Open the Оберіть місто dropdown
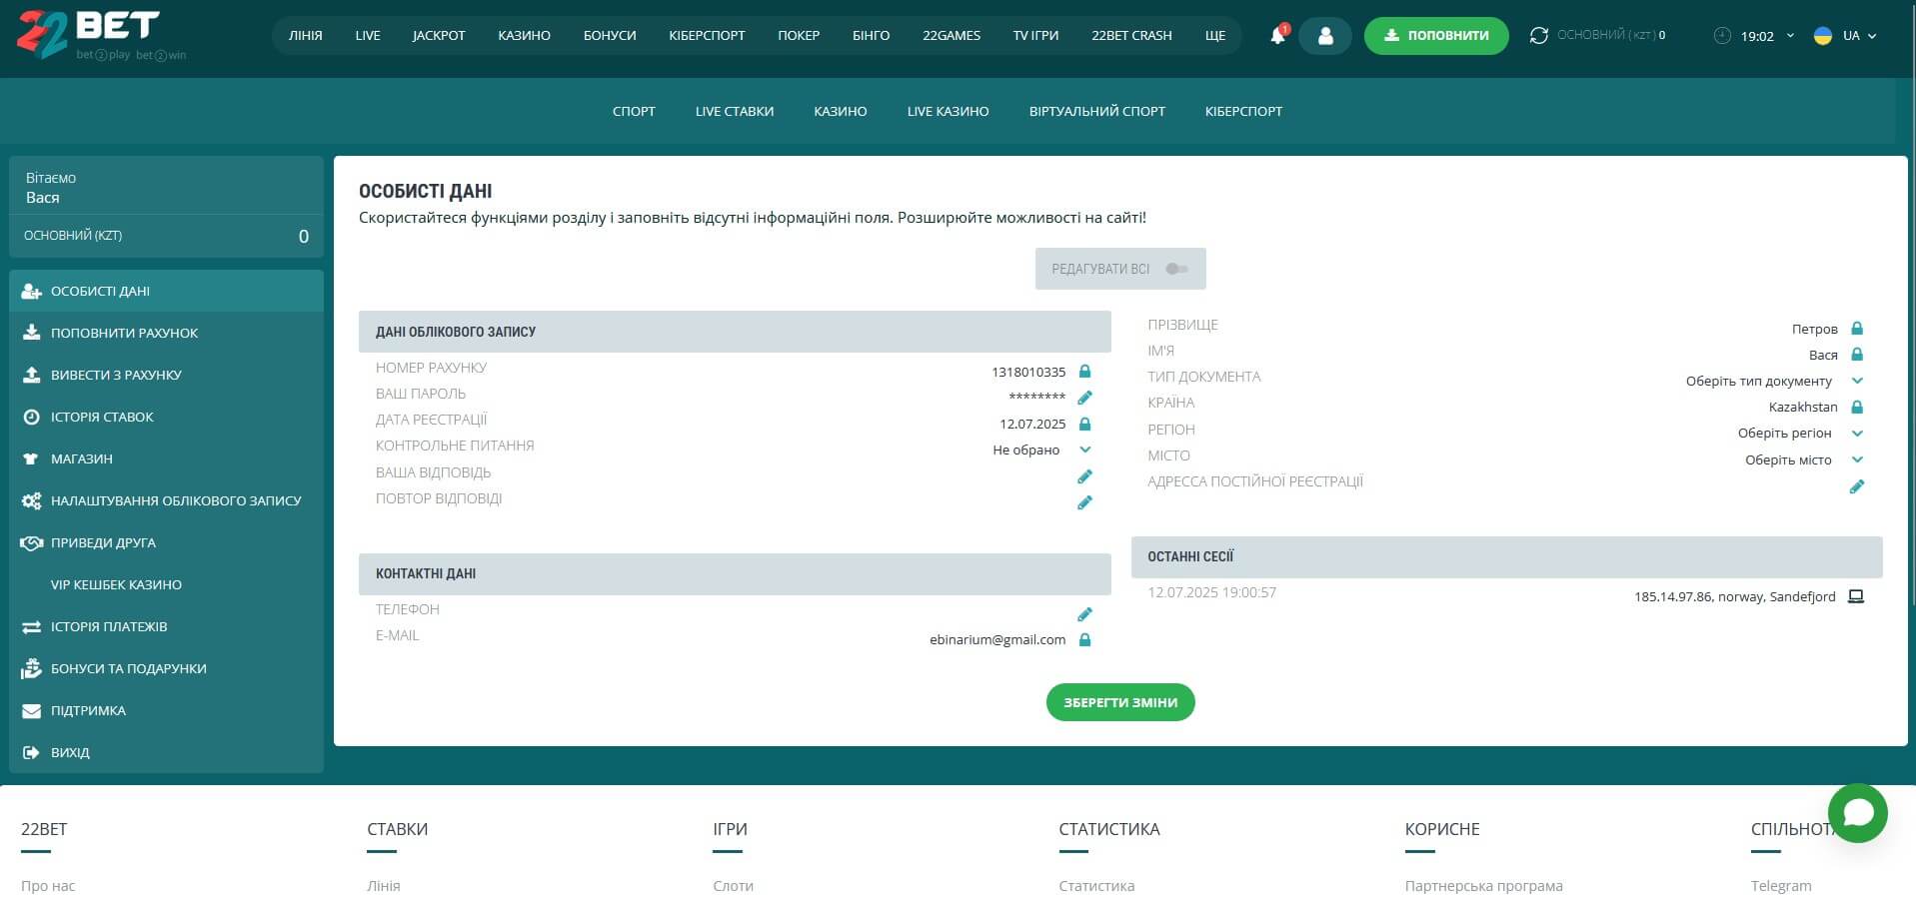 click(x=1857, y=459)
